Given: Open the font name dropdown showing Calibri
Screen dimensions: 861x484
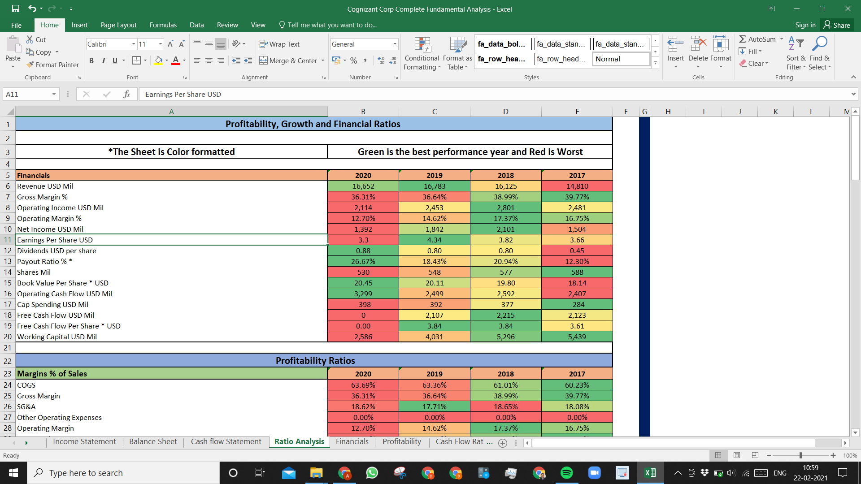Looking at the screenshot, I should [x=133, y=44].
